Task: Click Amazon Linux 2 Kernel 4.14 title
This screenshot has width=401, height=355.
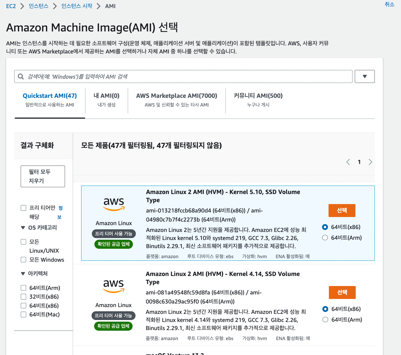Action: click(223, 278)
